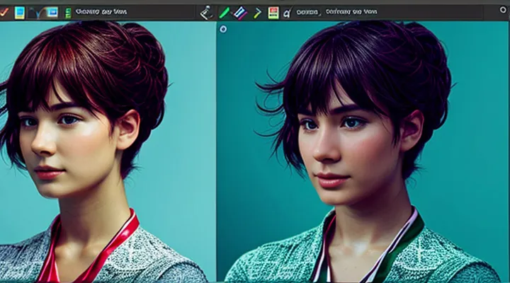Toggle the circle button at toolbar far right
Image resolution: width=510 pixels, height=283 pixels.
pos(504,11)
